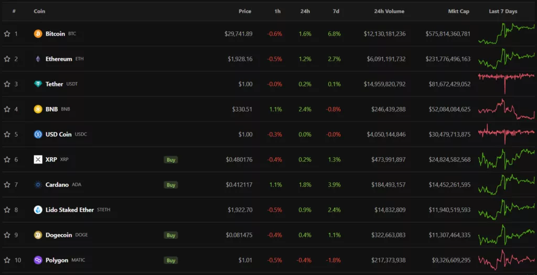Click the Last 7 Days column header
This screenshot has height=275, width=537.
tap(503, 12)
